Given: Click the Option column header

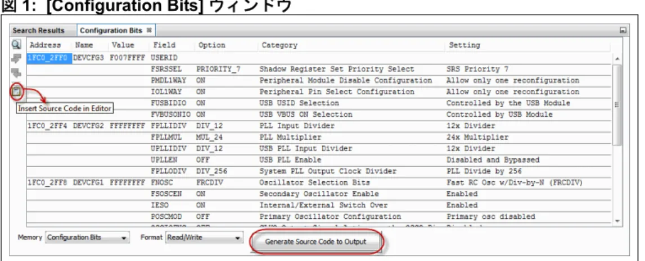Looking at the screenshot, I should [x=211, y=45].
